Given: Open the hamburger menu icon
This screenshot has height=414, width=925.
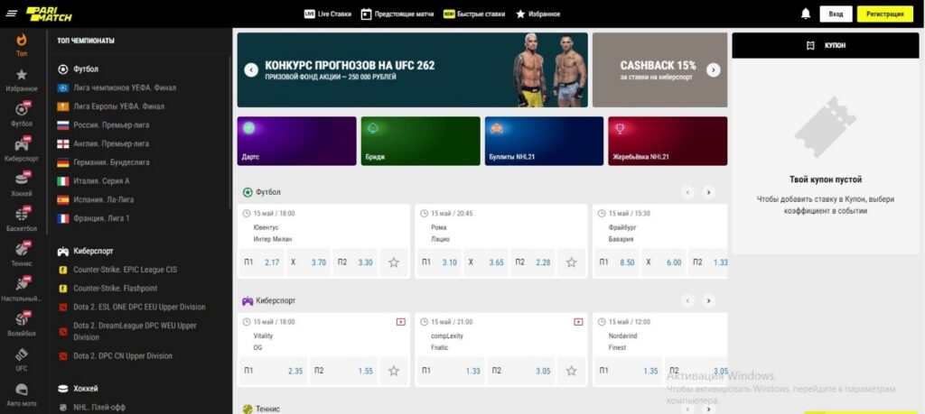Looking at the screenshot, I should tap(12, 14).
